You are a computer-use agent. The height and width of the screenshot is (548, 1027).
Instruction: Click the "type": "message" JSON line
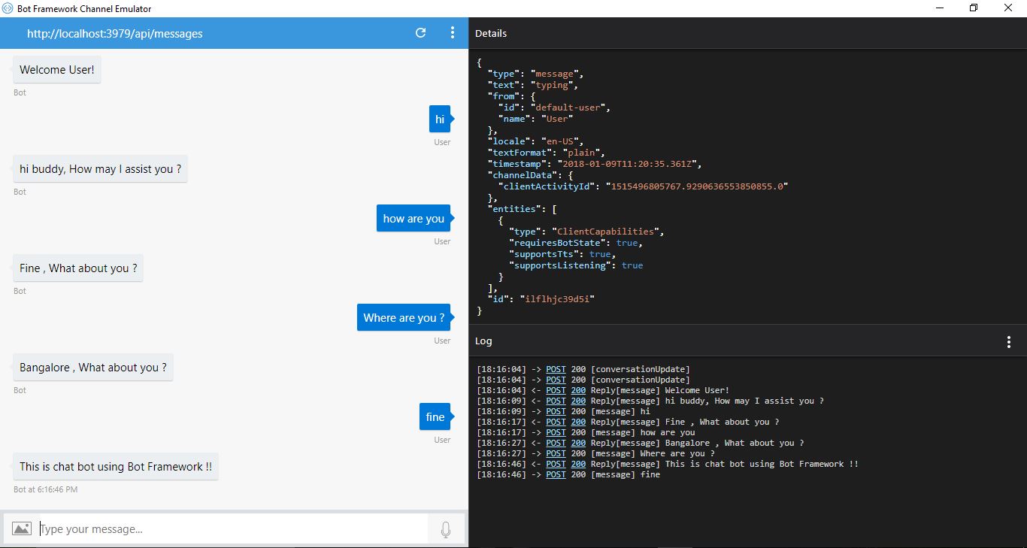click(535, 74)
